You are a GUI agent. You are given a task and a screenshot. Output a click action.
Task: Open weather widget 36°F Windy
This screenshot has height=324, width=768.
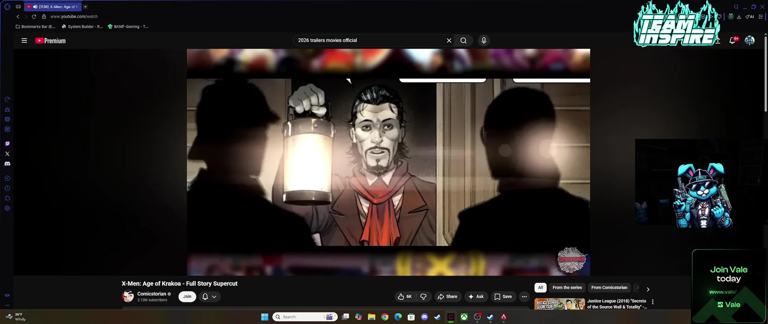click(15, 317)
